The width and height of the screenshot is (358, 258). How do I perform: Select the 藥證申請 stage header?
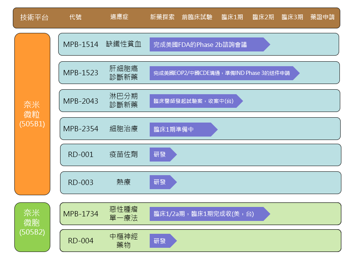coord(322,17)
